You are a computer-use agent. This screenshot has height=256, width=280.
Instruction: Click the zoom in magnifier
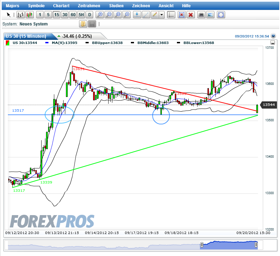point(100,15)
